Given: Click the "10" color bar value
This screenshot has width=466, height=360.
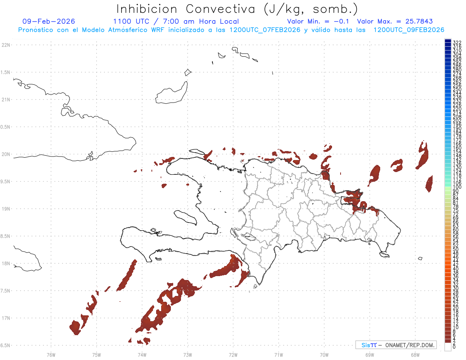Looking at the screenshot, I should [456, 327].
